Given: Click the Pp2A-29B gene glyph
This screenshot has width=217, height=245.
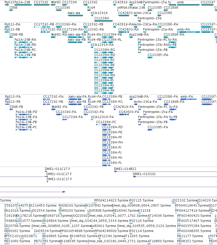Looking at the screenshot, I should click(x=23, y=5).
